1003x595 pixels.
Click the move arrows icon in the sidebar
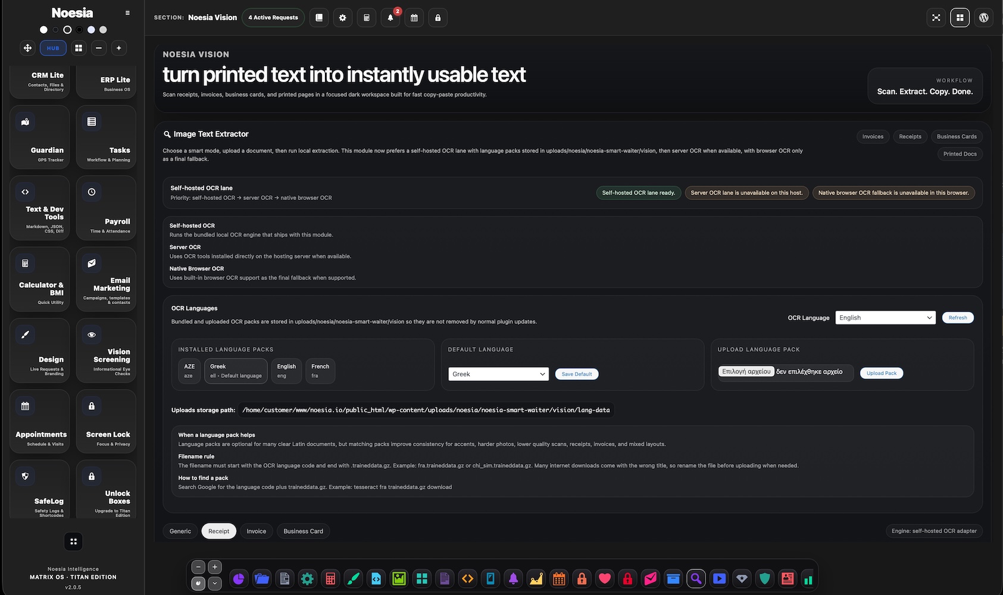(27, 48)
